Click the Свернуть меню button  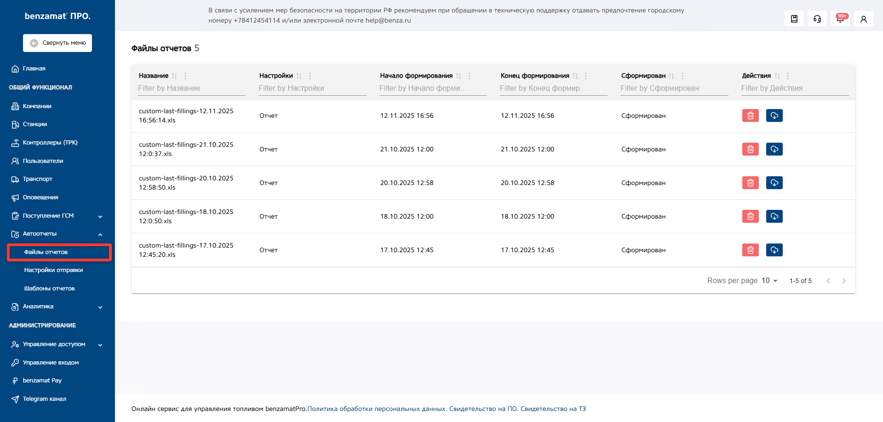tap(57, 43)
